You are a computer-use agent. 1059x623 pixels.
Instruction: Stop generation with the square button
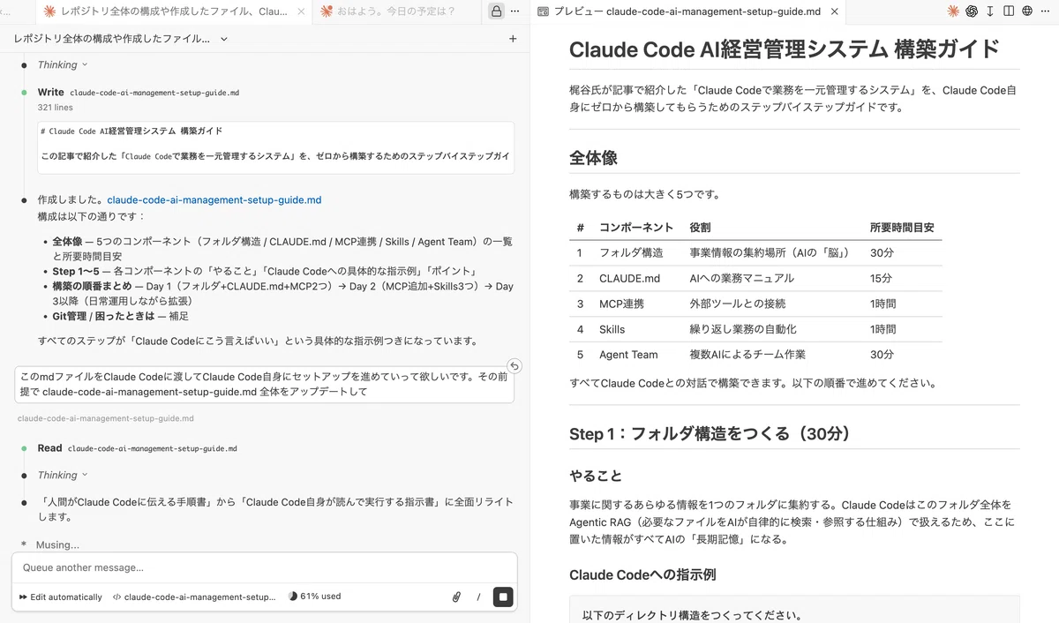click(503, 597)
